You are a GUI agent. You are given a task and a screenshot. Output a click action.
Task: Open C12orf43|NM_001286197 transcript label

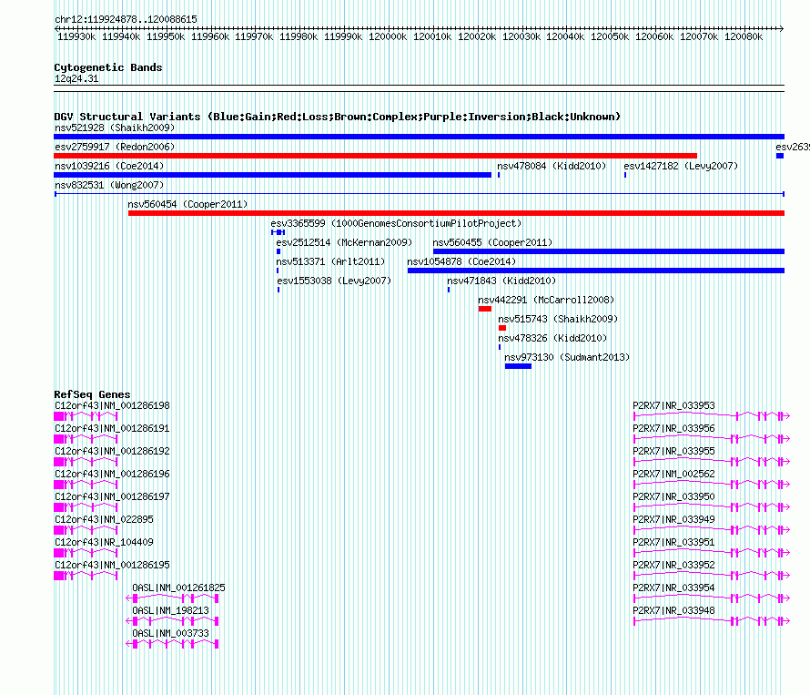pyautogui.click(x=112, y=497)
